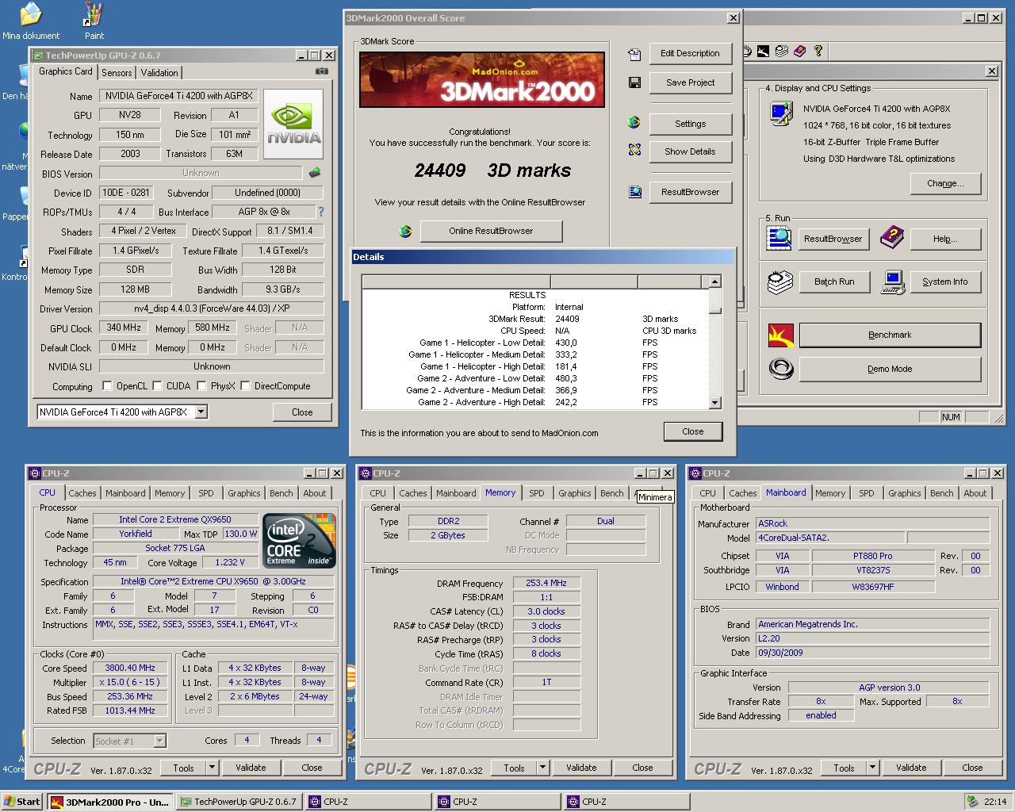
Task: Open Caches tab in left CPU-Z window
Action: coord(82,493)
